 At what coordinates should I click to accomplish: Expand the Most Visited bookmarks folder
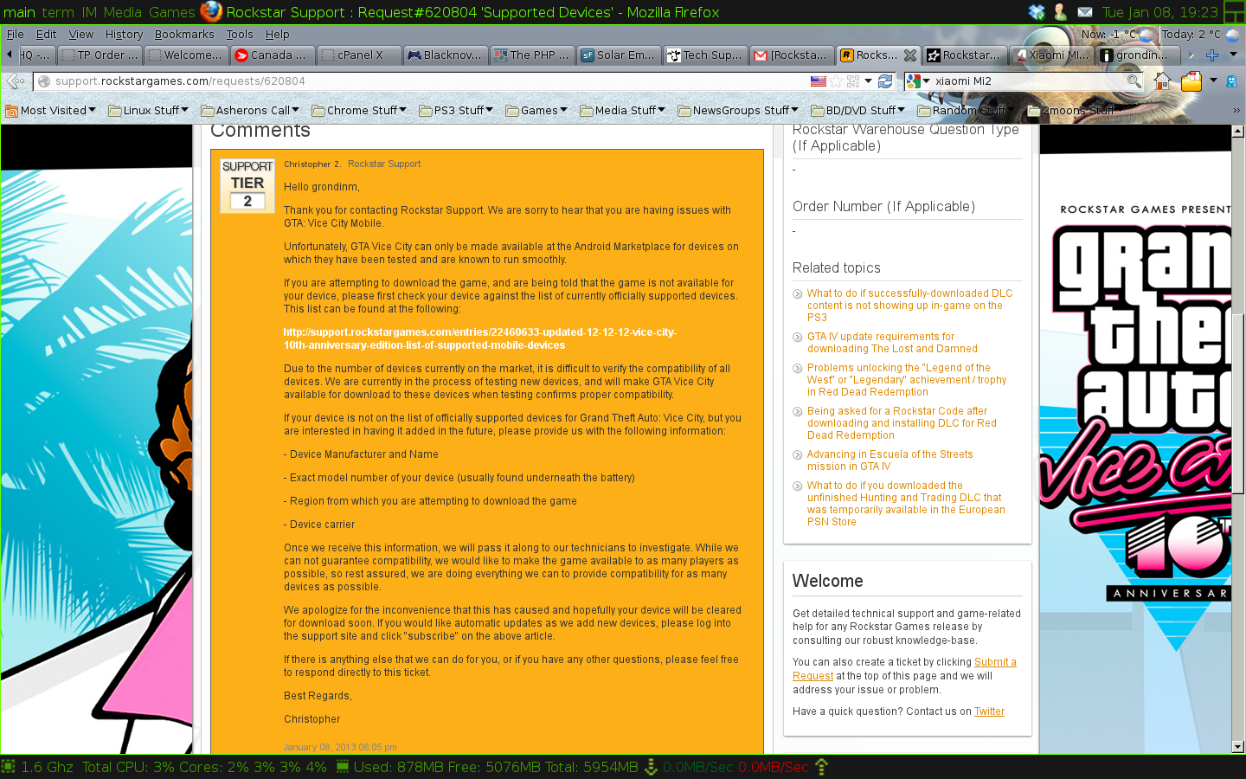click(49, 110)
